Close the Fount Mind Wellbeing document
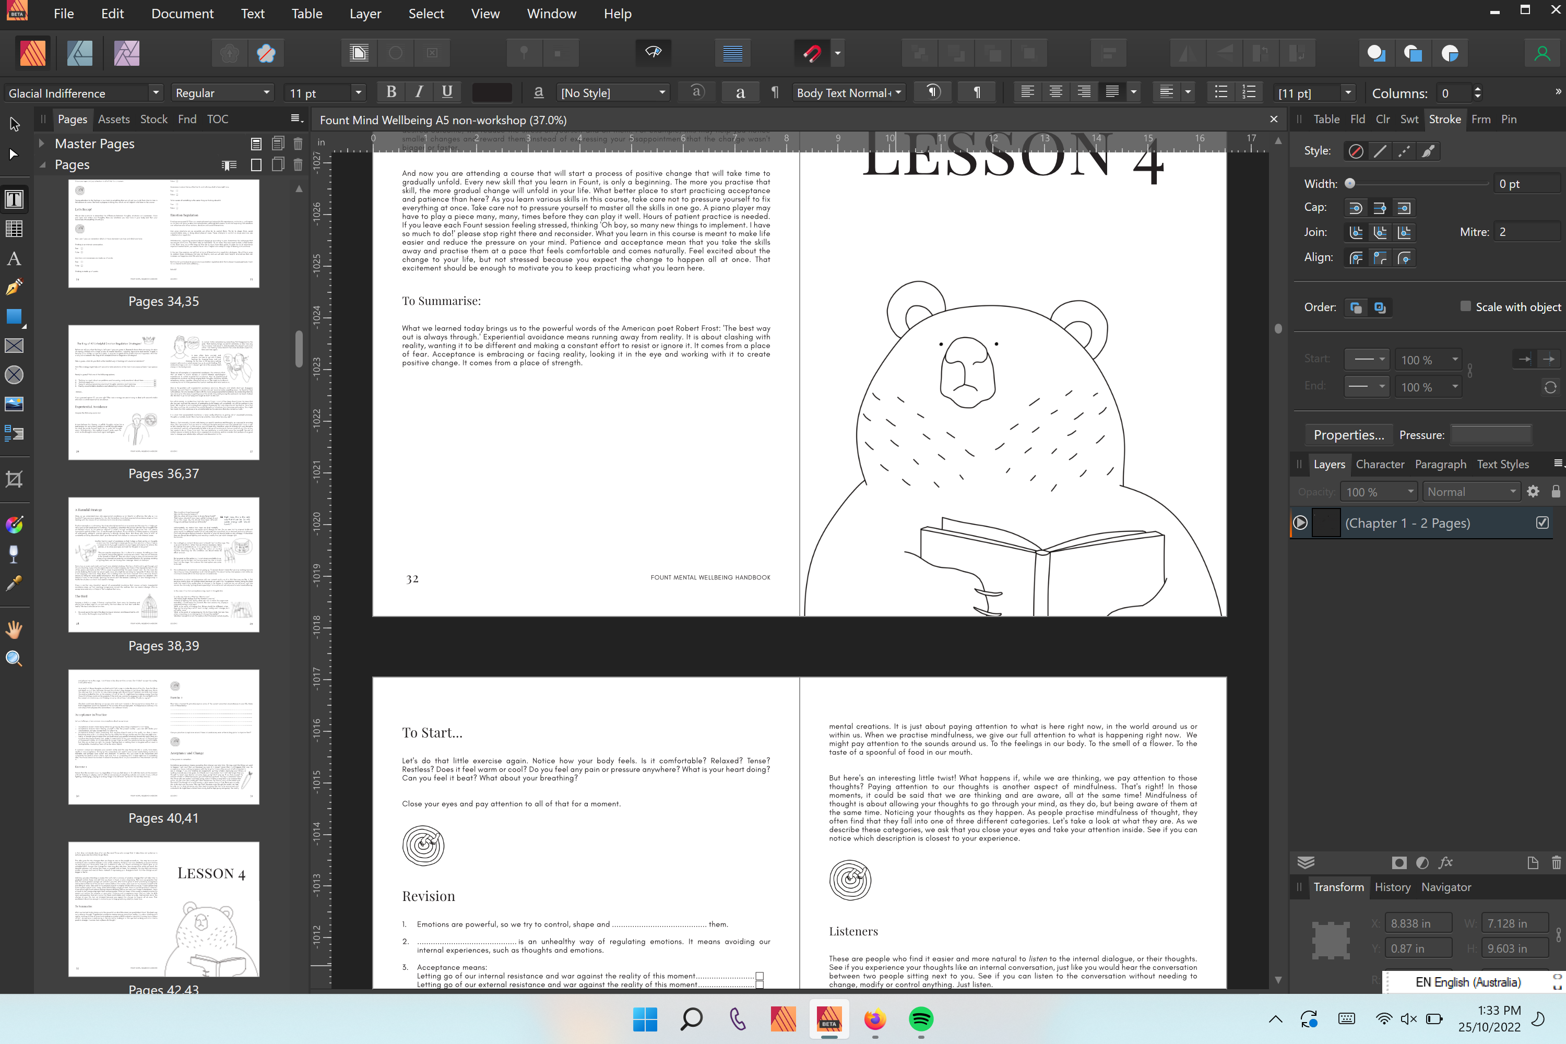The width and height of the screenshot is (1566, 1044). coord(1274,119)
